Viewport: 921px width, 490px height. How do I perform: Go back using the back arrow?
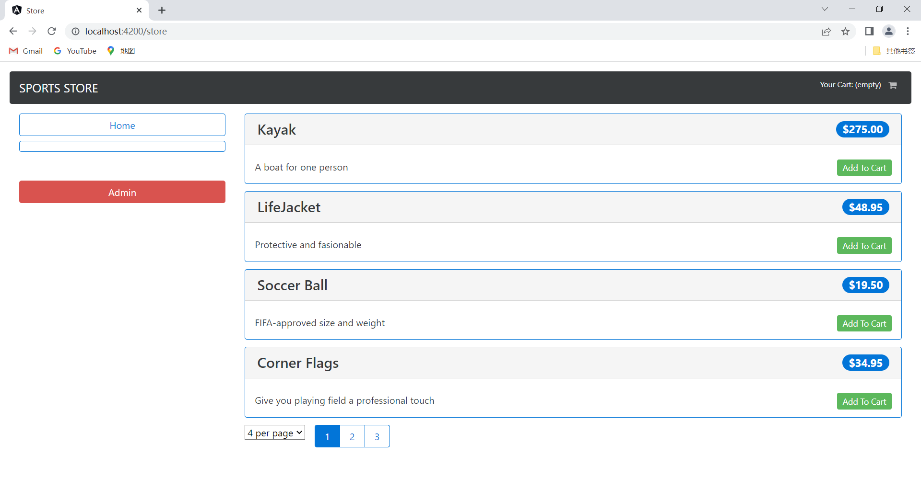coord(13,31)
